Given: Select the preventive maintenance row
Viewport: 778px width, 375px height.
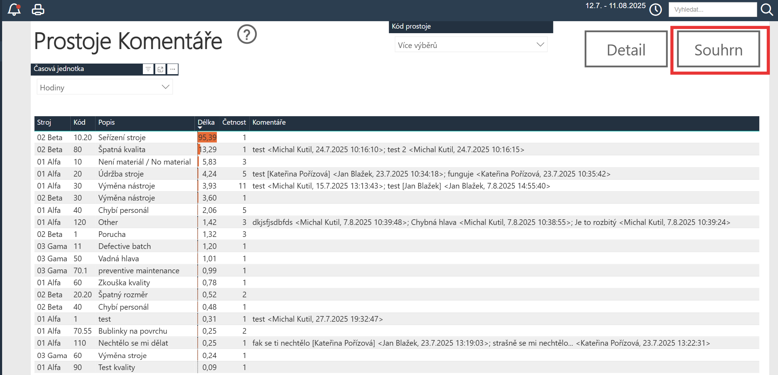Looking at the screenshot, I should (397, 270).
